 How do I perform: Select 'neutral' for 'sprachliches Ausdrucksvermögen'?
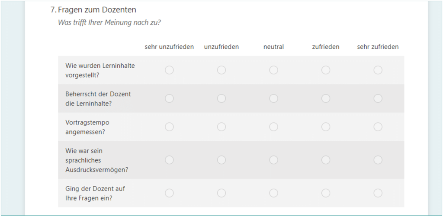tap(273, 160)
